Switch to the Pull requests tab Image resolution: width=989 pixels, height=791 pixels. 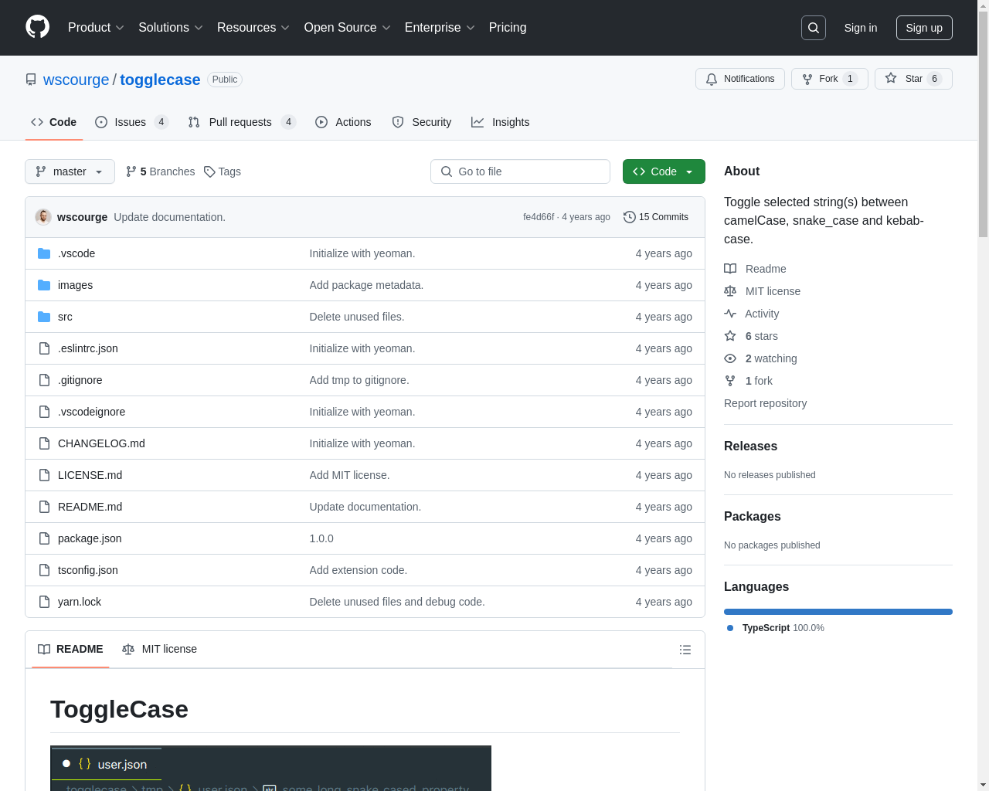tap(242, 122)
